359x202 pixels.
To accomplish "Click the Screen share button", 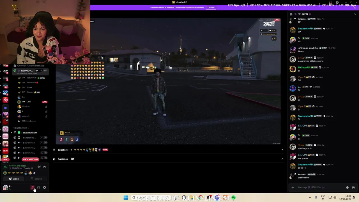I will tap(36, 179).
